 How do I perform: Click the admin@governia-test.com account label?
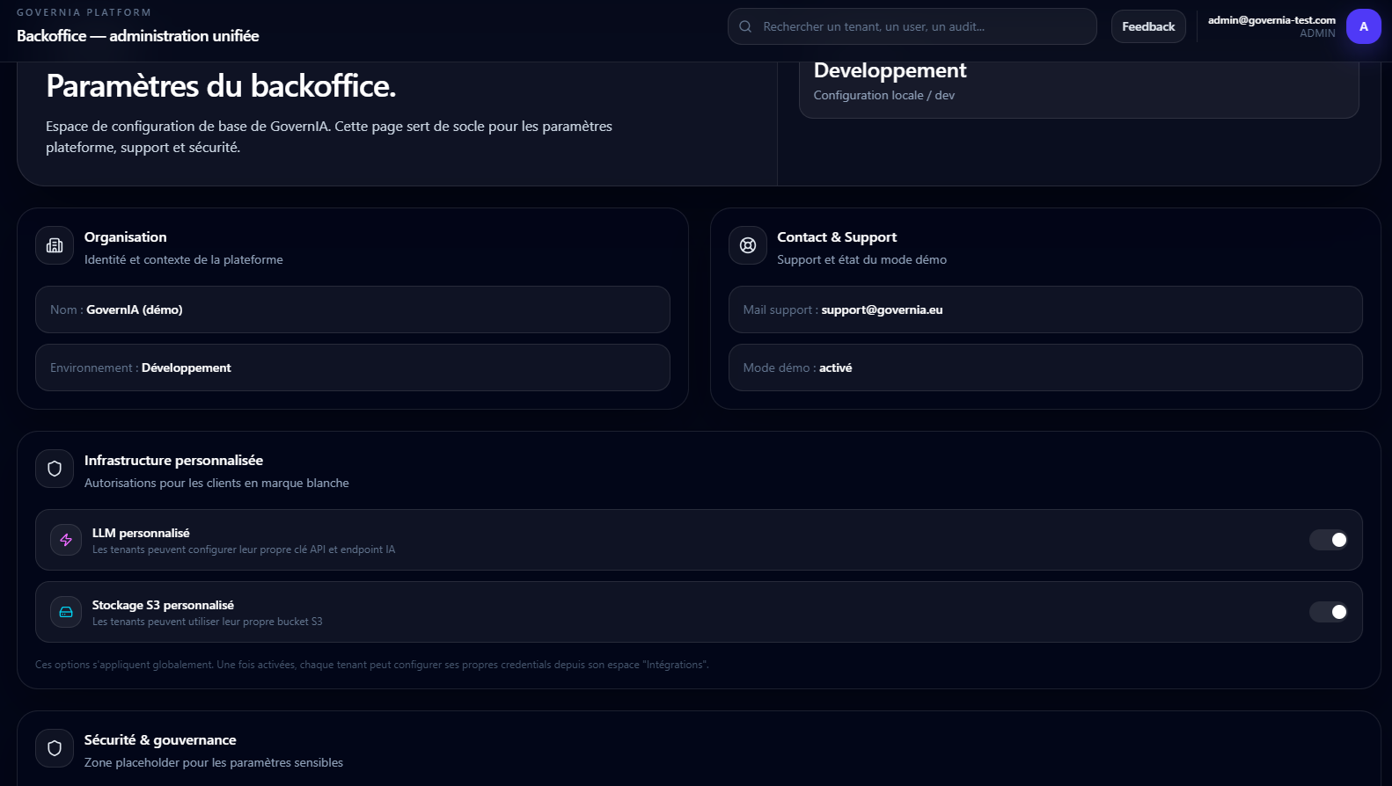click(x=1271, y=20)
